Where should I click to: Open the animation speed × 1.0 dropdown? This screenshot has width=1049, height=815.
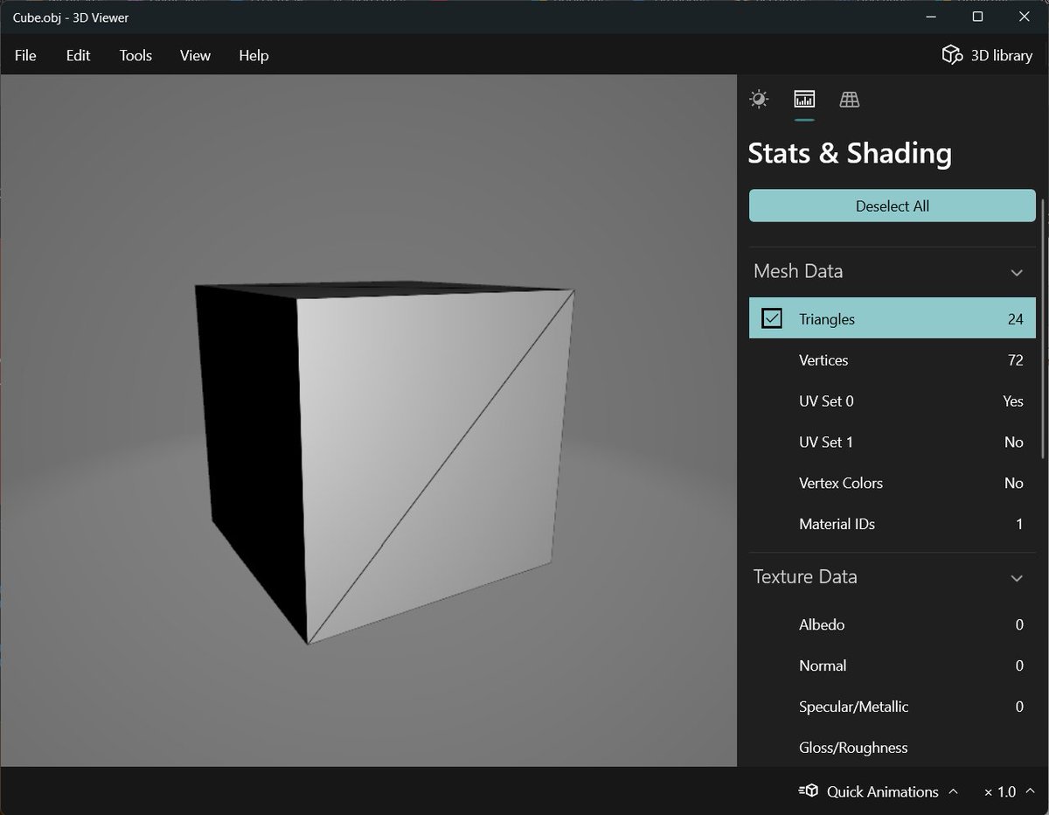1008,791
